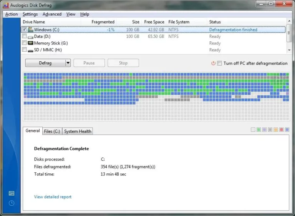Click the 65.50 GB free space value
Image resolution: width=295 pixels, height=216 pixels.
coord(156,36)
